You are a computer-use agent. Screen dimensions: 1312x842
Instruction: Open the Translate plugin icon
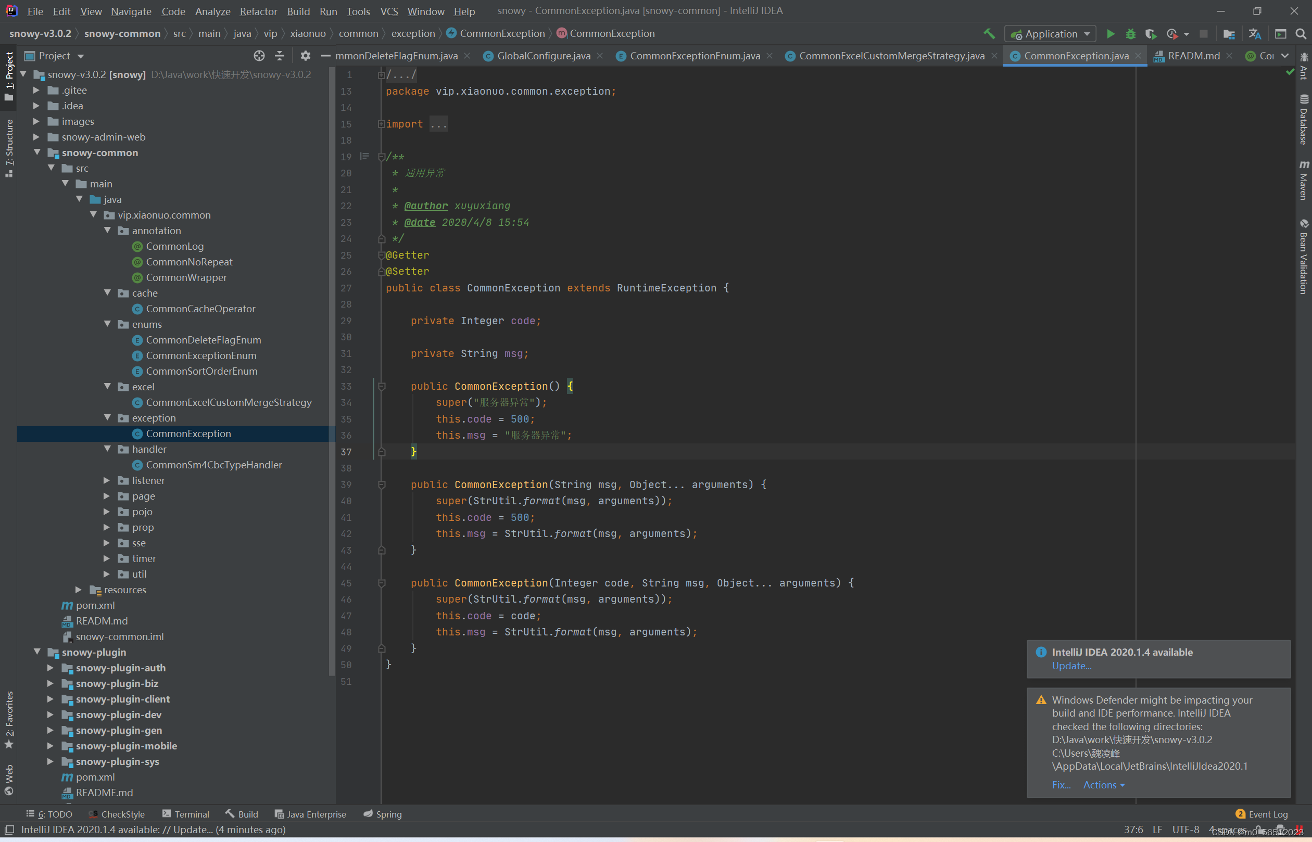1255,34
